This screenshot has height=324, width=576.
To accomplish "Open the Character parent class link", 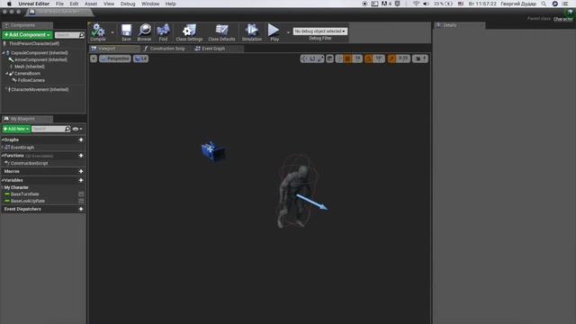I will [562, 19].
